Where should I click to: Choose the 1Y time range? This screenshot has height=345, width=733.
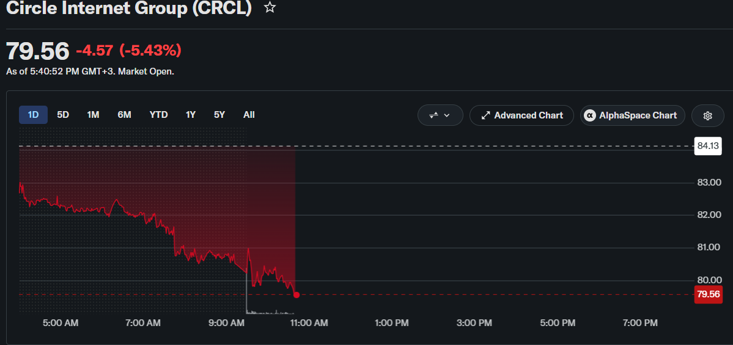coord(190,115)
